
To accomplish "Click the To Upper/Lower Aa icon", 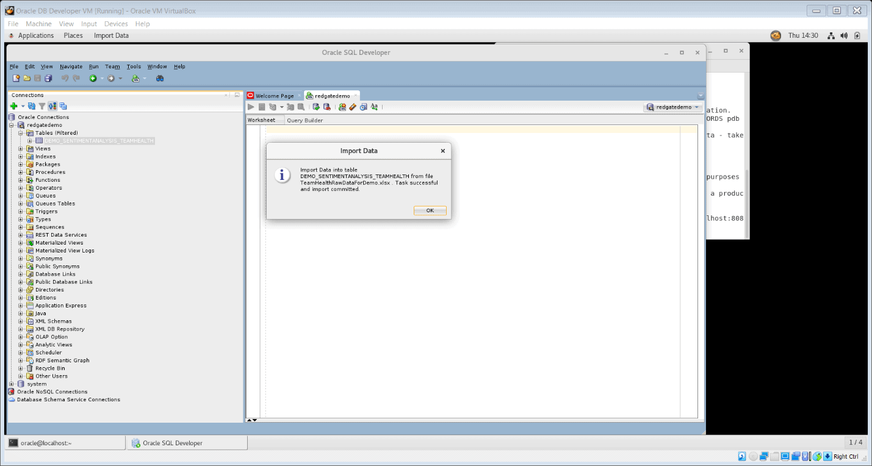I will [374, 107].
